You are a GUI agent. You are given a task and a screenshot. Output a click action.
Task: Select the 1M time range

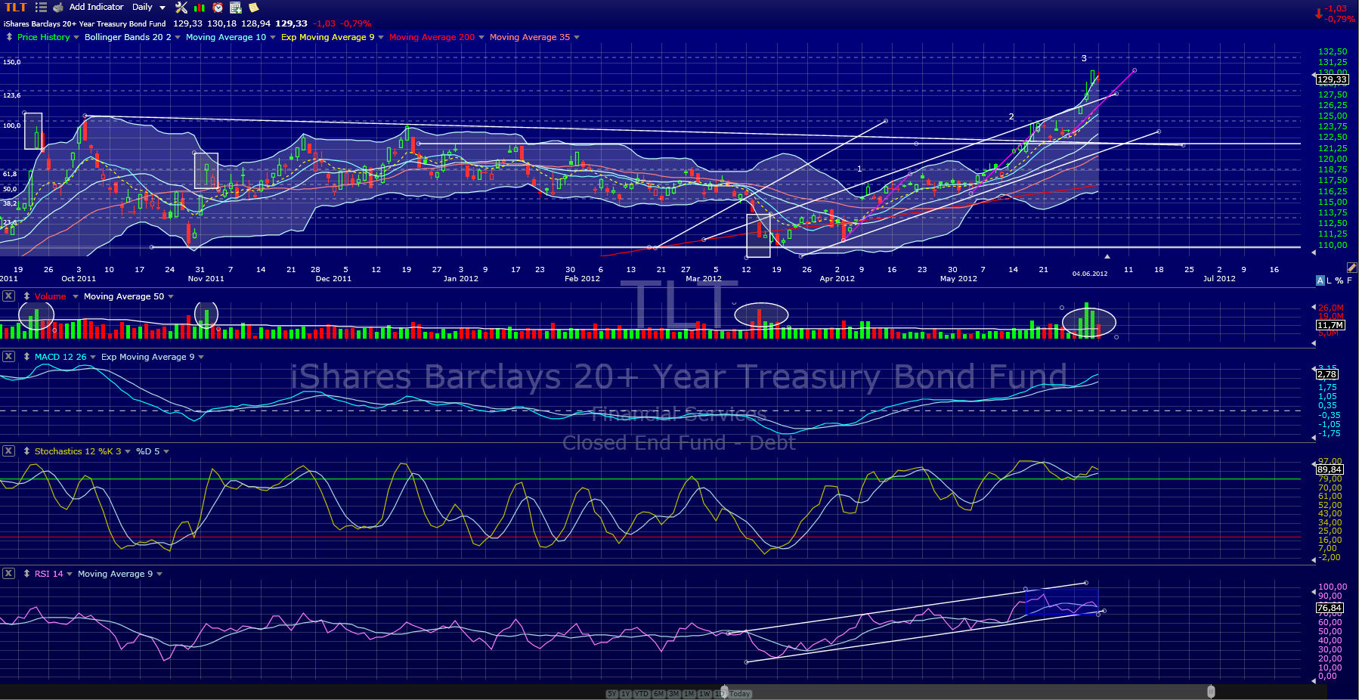click(x=689, y=694)
